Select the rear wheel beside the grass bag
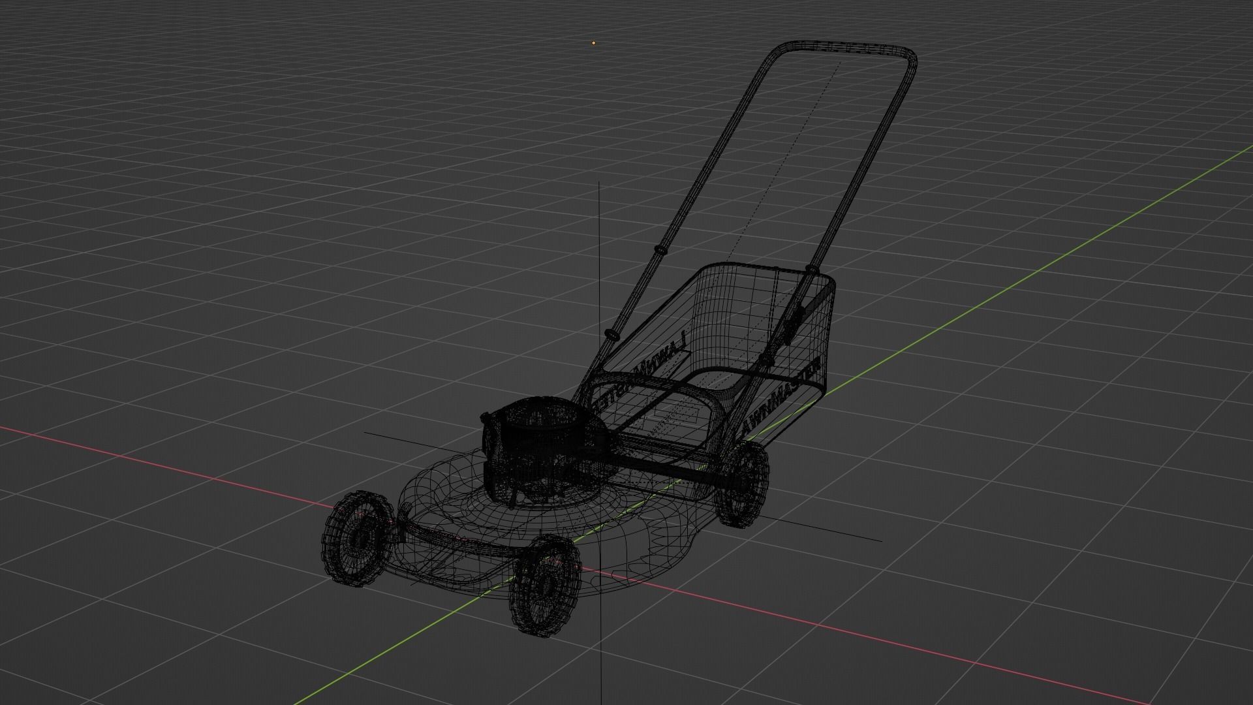This screenshot has width=1253, height=705. coord(741,484)
